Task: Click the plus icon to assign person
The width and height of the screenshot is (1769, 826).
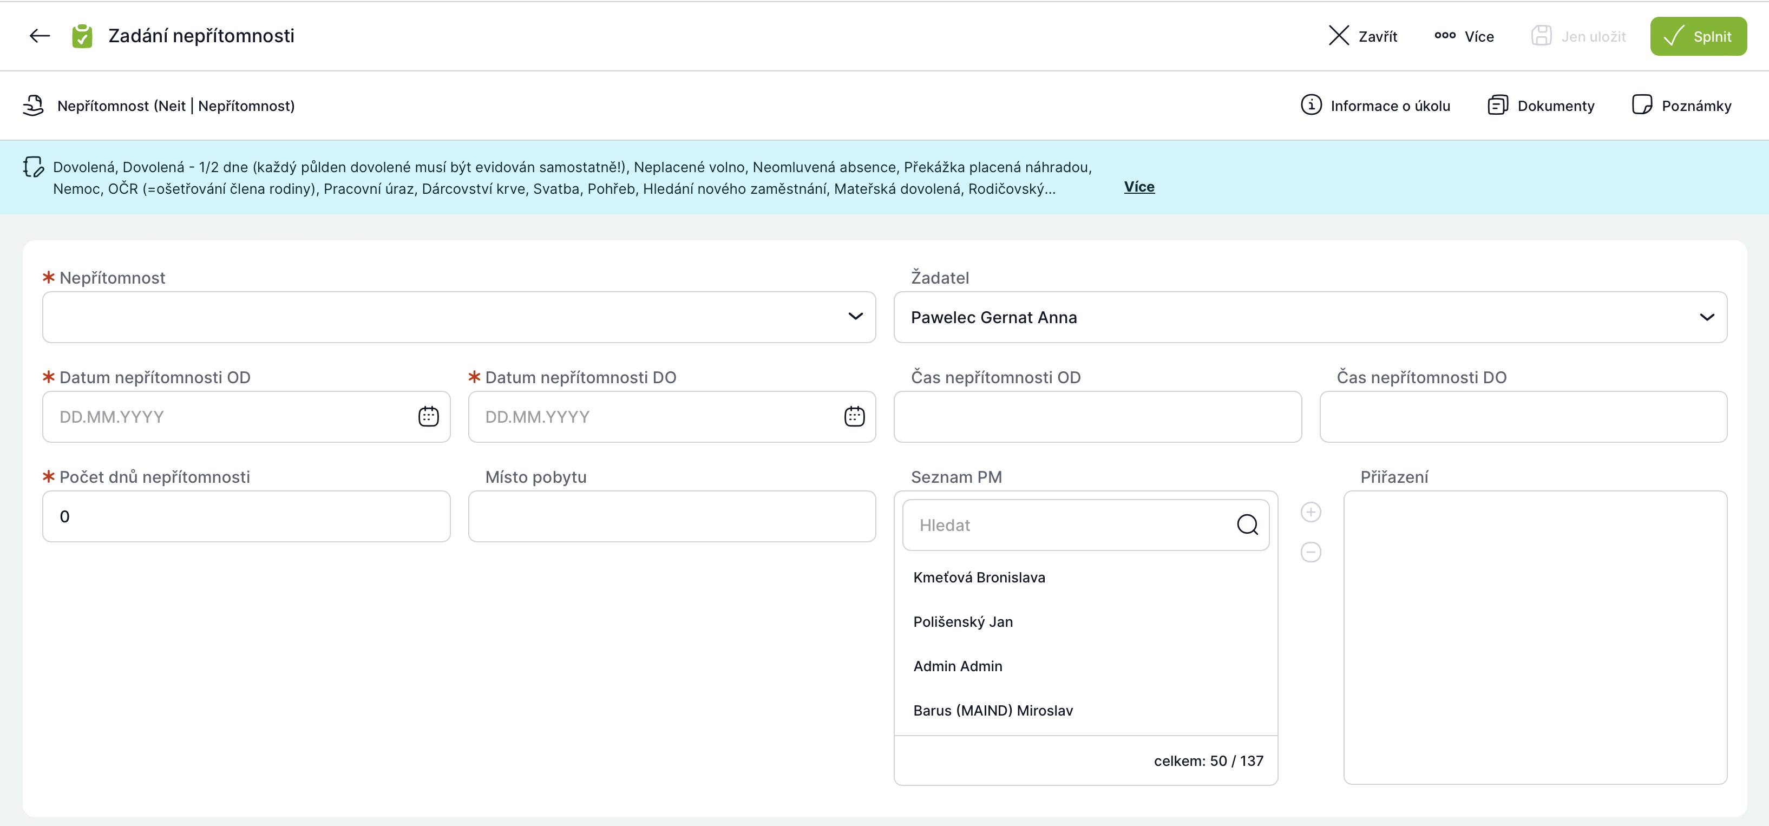Action: (1311, 512)
